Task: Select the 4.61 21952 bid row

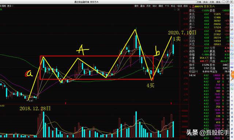Action: tap(209, 34)
